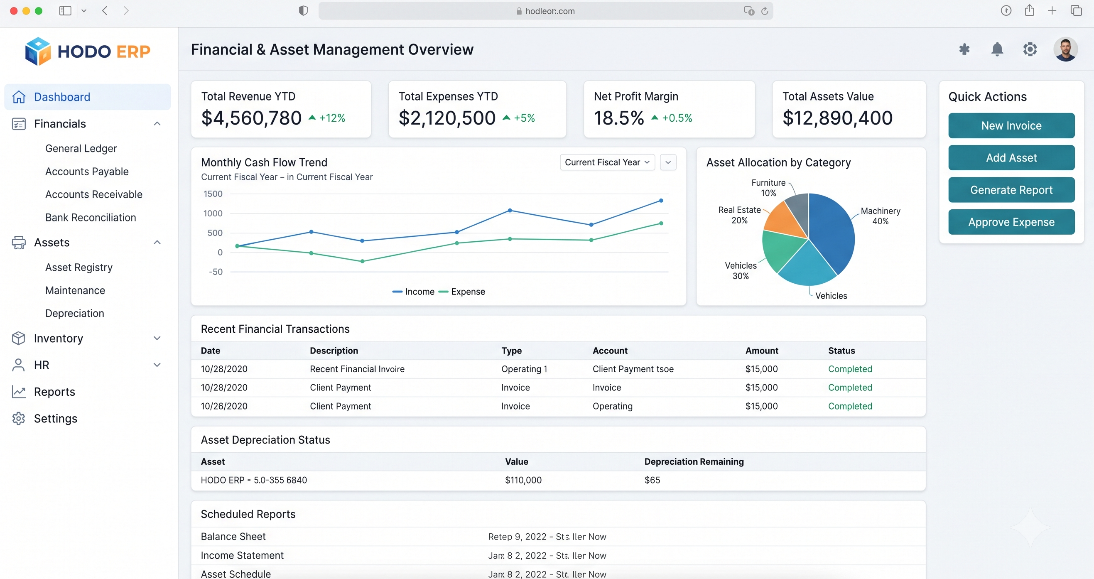Click the HODO ERP cube logo
1094x579 pixels.
pos(38,52)
